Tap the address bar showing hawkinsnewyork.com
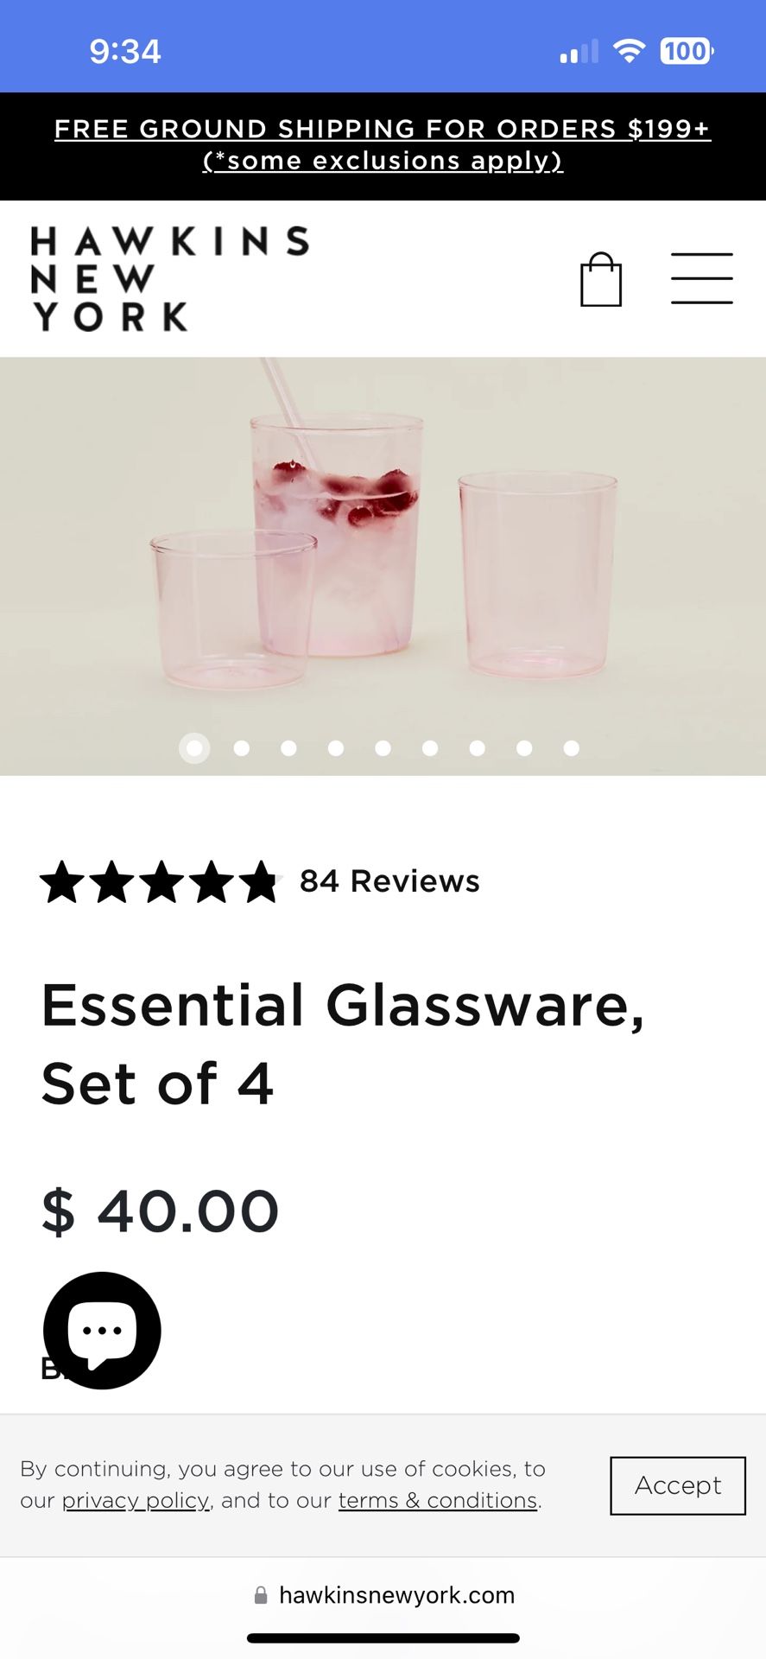Viewport: 766px width, 1659px height. [x=396, y=1595]
